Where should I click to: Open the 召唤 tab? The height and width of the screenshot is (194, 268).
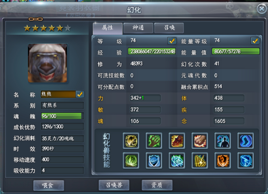point(169,28)
